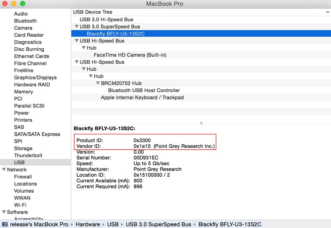Open Graphics/Displays category
Image resolution: width=331 pixels, height=228 pixels.
(x=35, y=77)
